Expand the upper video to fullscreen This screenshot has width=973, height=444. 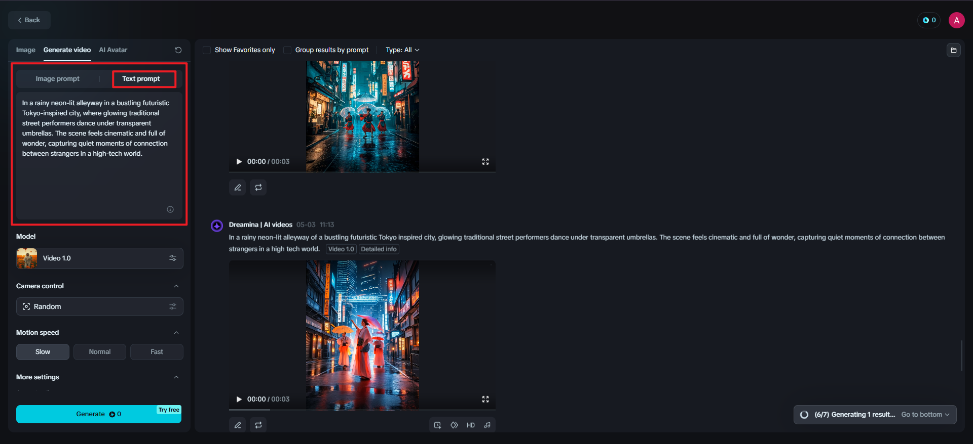(485, 162)
